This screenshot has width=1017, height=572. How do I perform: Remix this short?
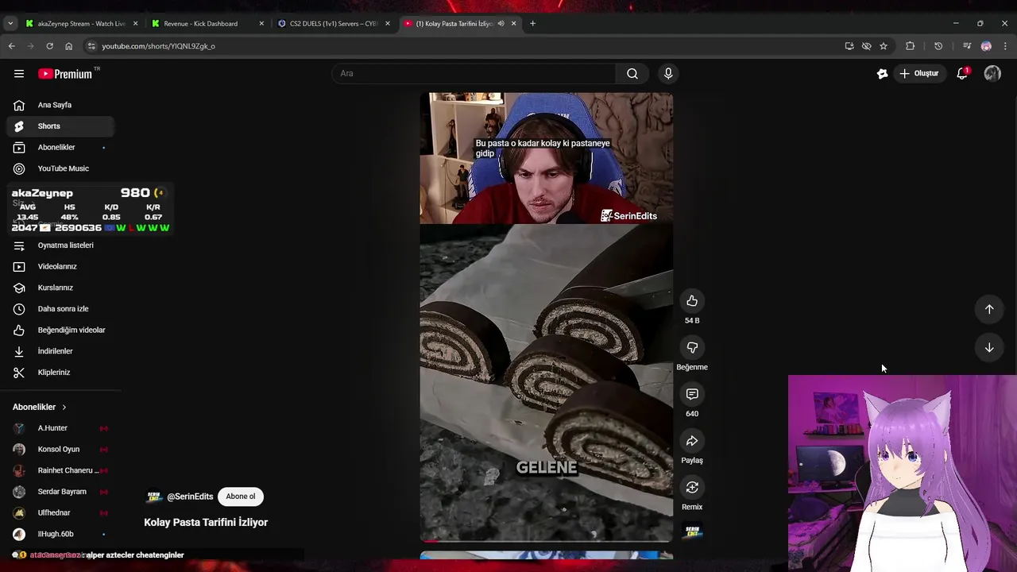(692, 488)
